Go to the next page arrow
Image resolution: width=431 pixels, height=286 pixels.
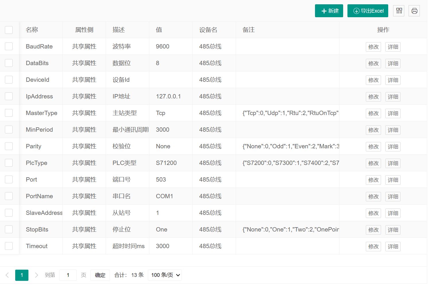pos(36,275)
